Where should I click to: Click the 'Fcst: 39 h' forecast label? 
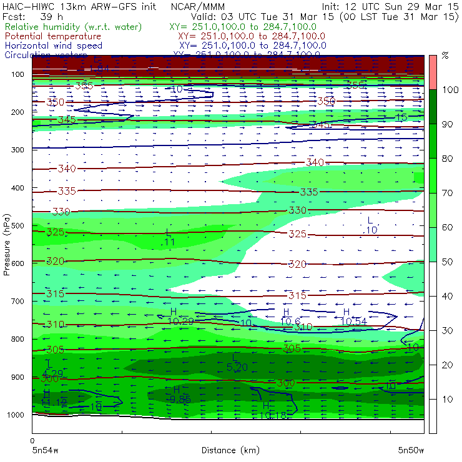[x=32, y=17]
